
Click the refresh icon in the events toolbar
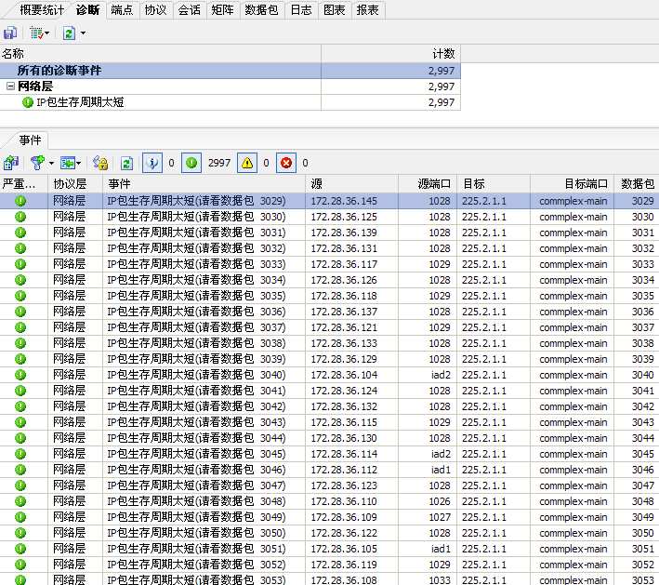pos(126,163)
